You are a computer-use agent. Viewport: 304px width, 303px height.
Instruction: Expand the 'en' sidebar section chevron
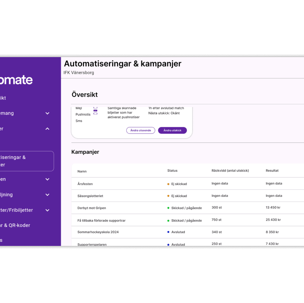click(x=47, y=179)
